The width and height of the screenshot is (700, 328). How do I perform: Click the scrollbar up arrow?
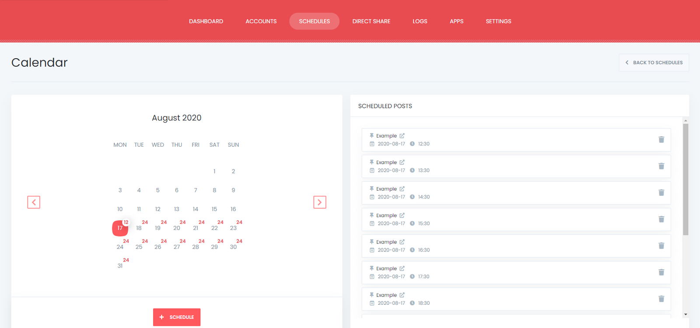pyautogui.click(x=686, y=120)
